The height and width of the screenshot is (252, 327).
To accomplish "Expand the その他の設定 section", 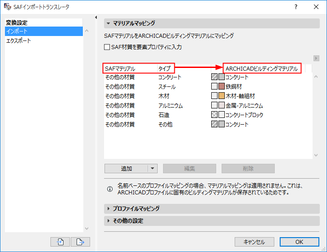I will click(x=108, y=221).
